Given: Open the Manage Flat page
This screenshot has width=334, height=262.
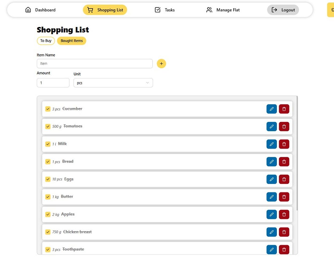Looking at the screenshot, I should [223, 10].
